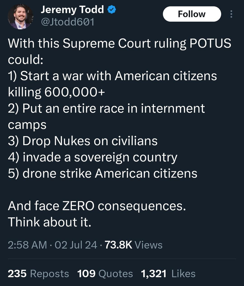See who gave the 1,321 Likes
Screen dimensions: 244x286
[x=168, y=273]
